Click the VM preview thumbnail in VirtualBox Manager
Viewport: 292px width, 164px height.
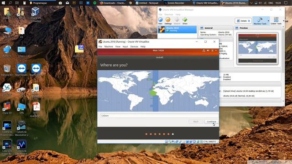tap(257, 49)
